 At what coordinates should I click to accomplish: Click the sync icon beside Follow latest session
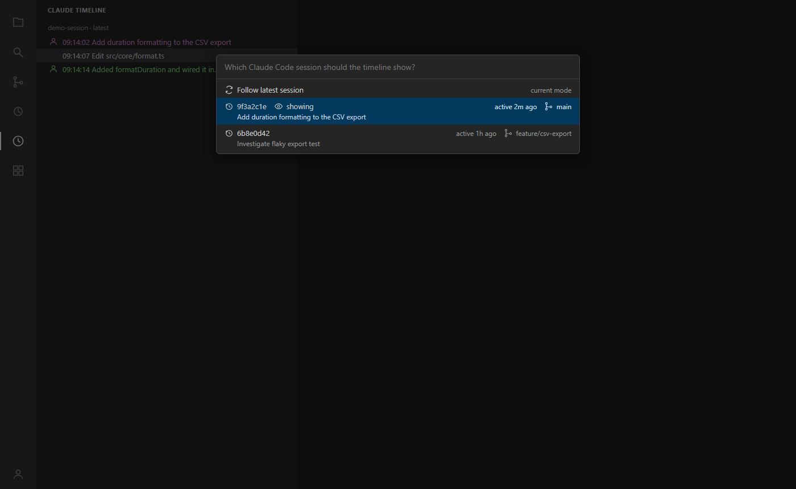coord(229,90)
